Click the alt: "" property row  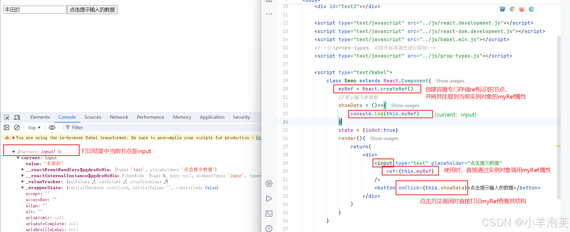click(x=34, y=212)
